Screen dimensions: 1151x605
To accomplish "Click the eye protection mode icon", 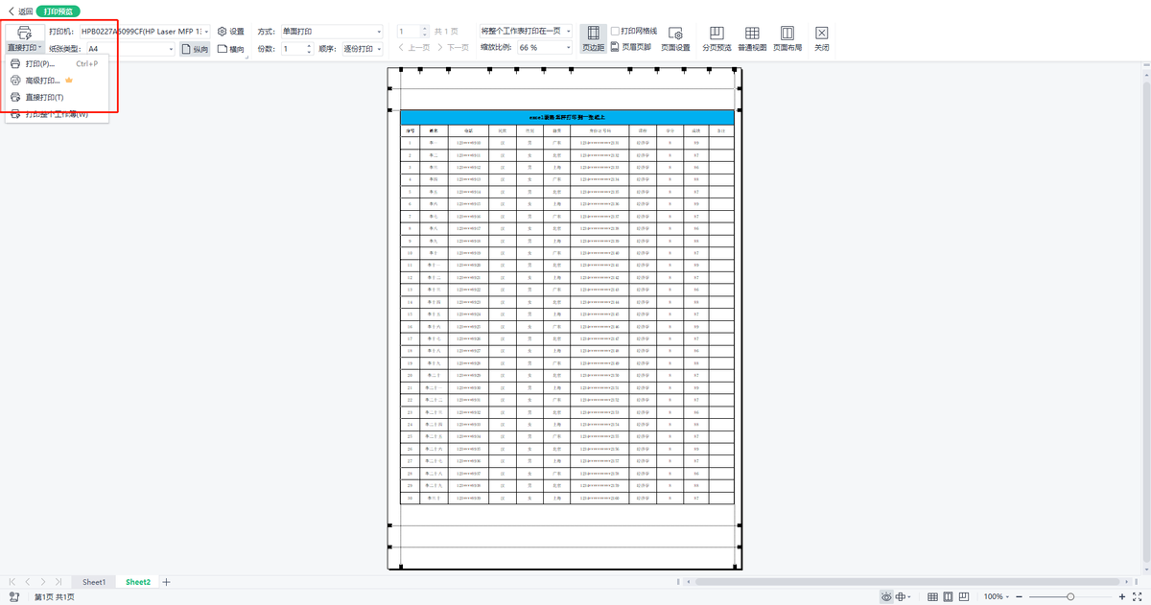I will click(886, 596).
